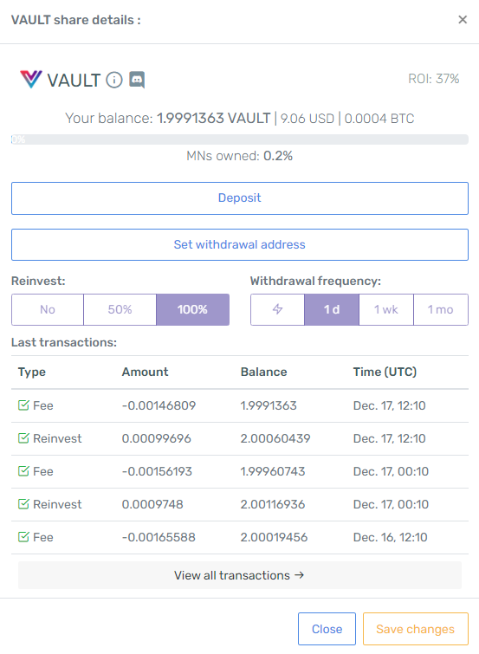The height and width of the screenshot is (654, 479).
Task: Click the Save changes button
Action: pyautogui.click(x=416, y=629)
